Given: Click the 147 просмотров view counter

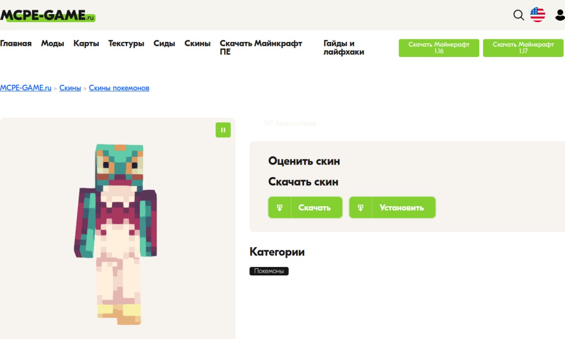Looking at the screenshot, I should (x=290, y=124).
